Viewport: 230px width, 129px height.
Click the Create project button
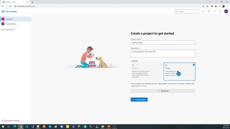tap(139, 100)
